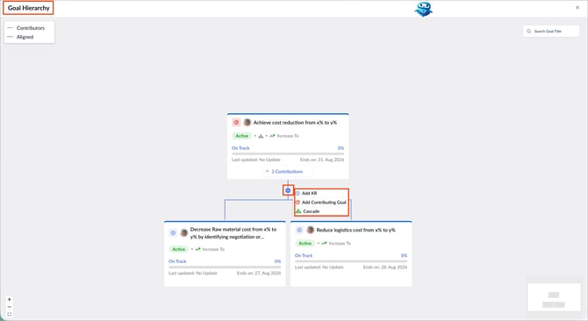Click the Contributors legend entry

pos(25,28)
